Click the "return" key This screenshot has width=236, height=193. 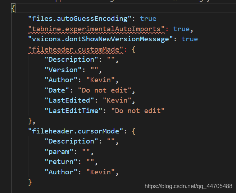61,162
